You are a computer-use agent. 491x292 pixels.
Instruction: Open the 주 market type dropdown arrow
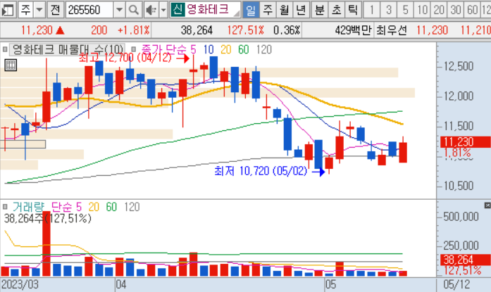39,10
